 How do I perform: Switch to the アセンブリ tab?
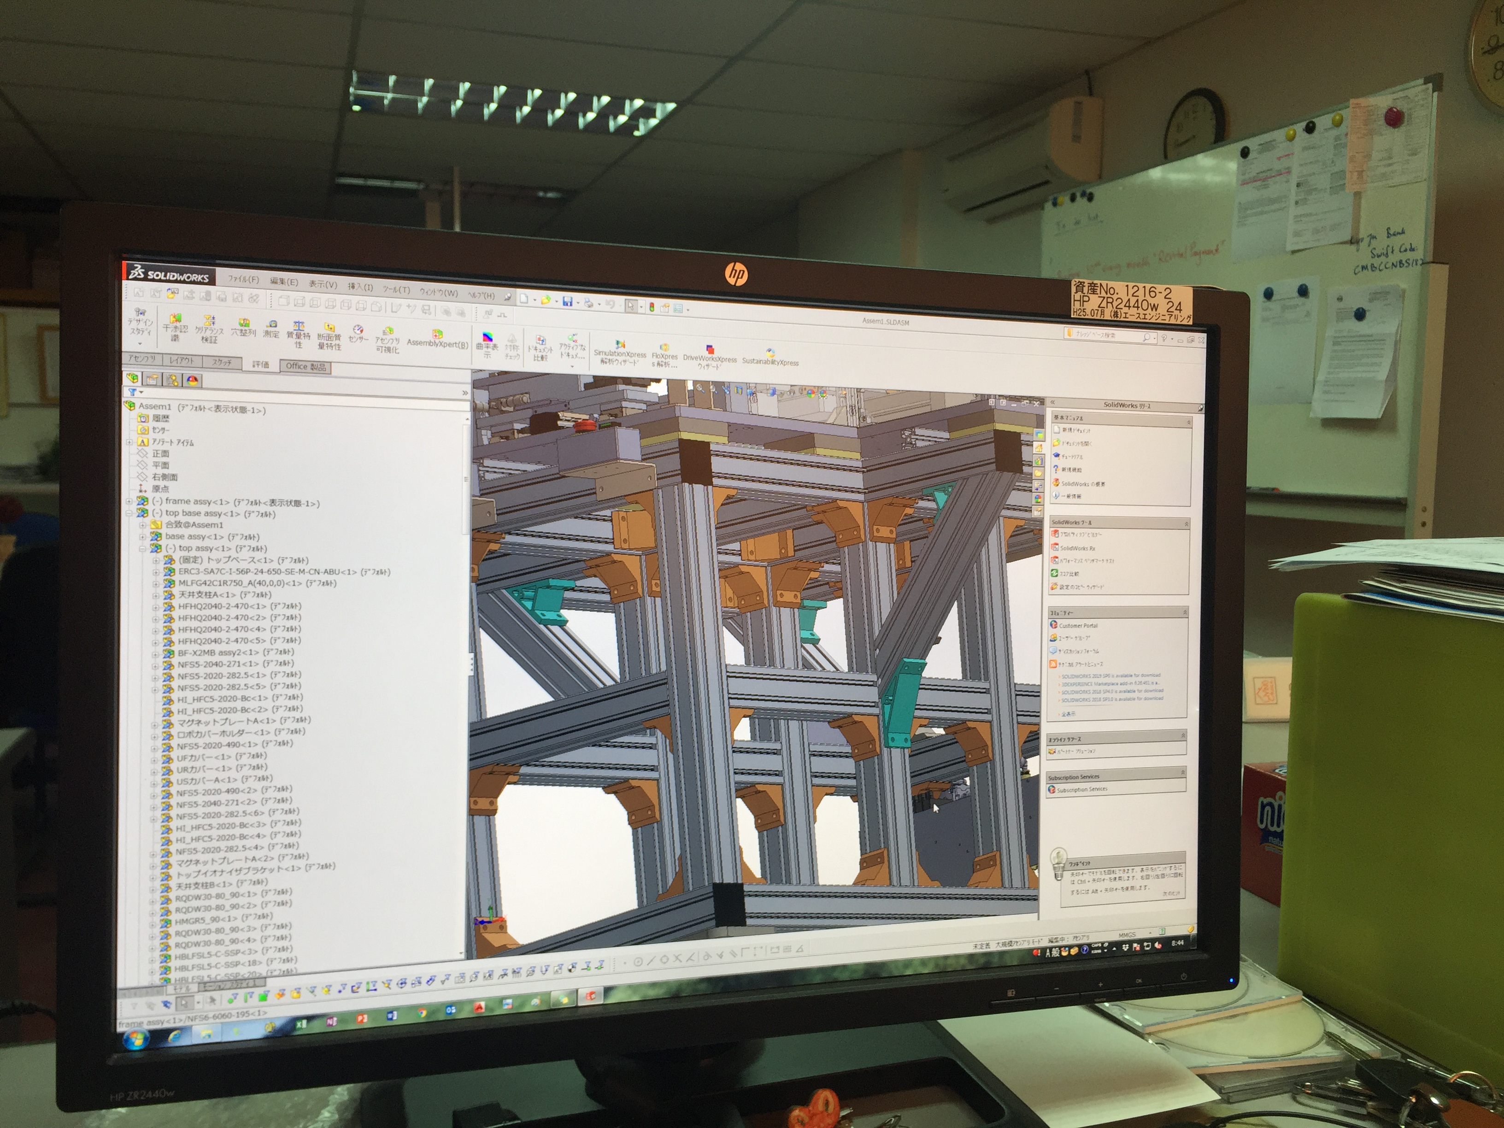point(142,358)
